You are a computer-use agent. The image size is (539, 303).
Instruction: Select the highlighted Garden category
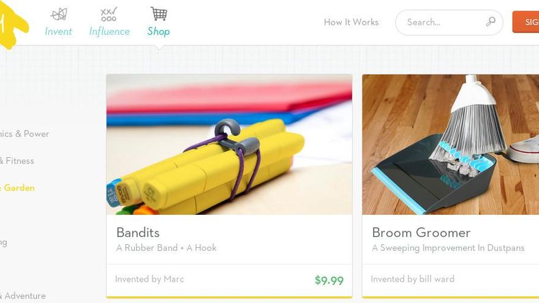[x=17, y=188]
